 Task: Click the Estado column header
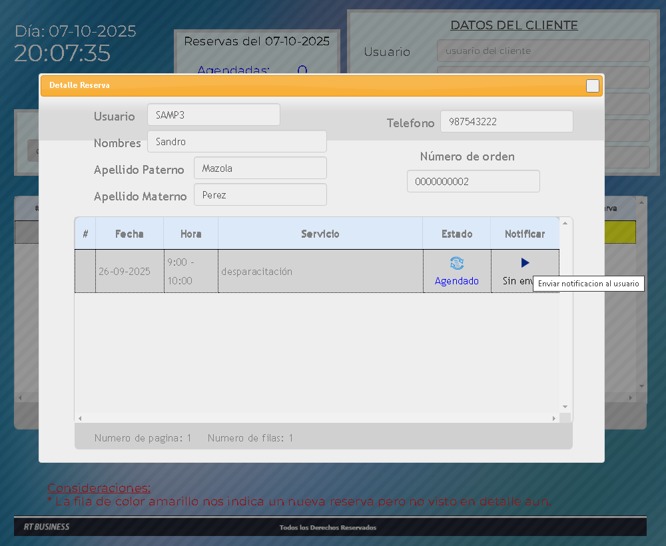point(457,234)
